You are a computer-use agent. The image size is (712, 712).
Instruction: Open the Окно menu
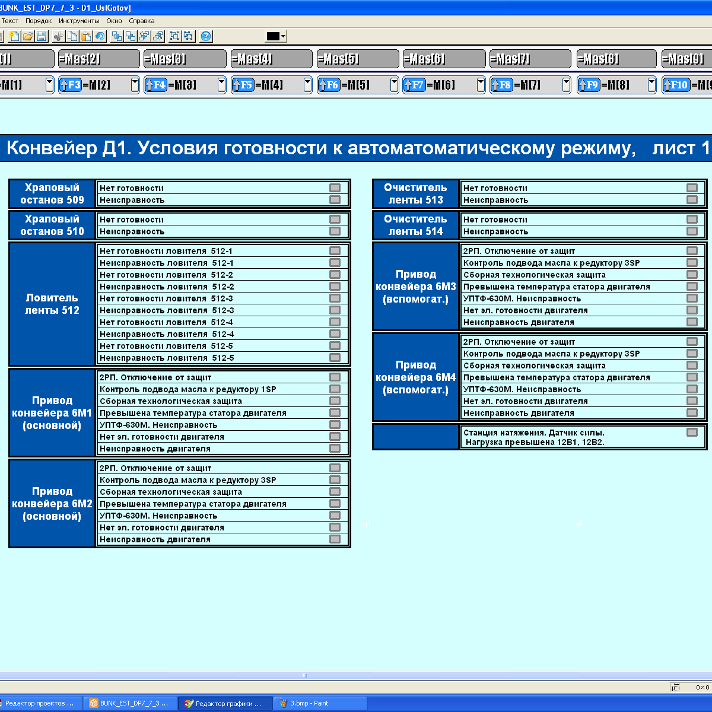pyautogui.click(x=114, y=21)
